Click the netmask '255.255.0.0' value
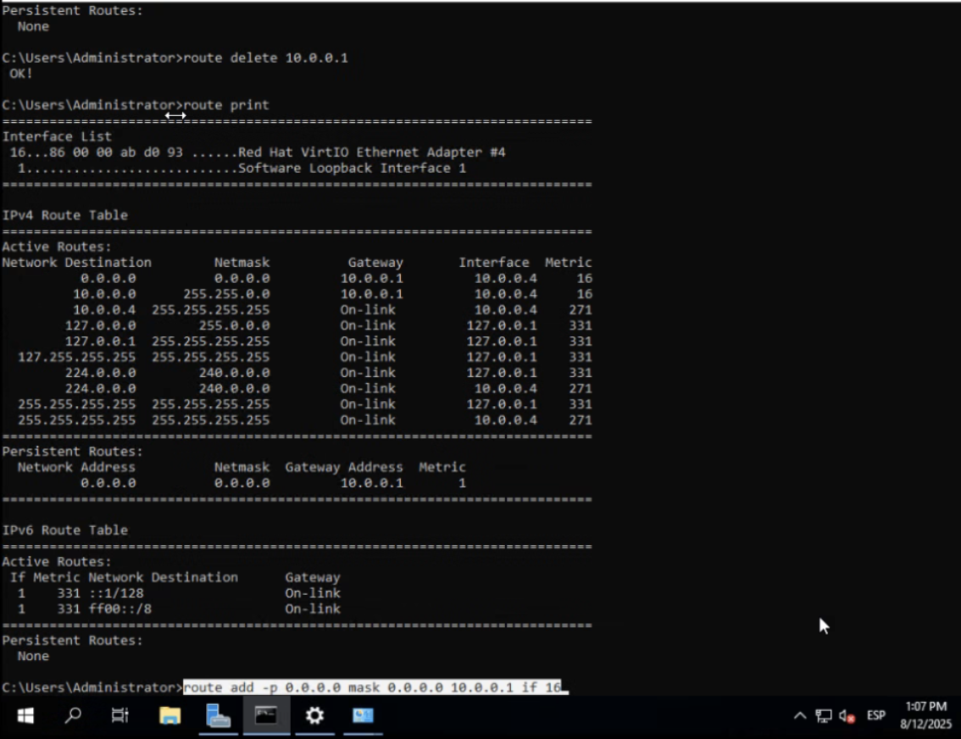The width and height of the screenshot is (961, 739). pyautogui.click(x=226, y=294)
